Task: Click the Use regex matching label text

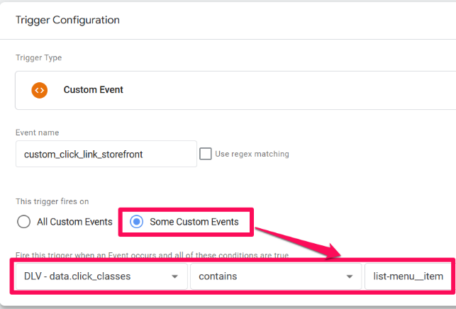Action: point(252,154)
